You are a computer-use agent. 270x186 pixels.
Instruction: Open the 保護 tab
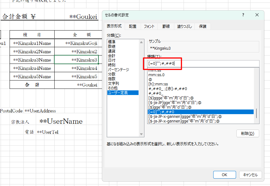(202, 26)
